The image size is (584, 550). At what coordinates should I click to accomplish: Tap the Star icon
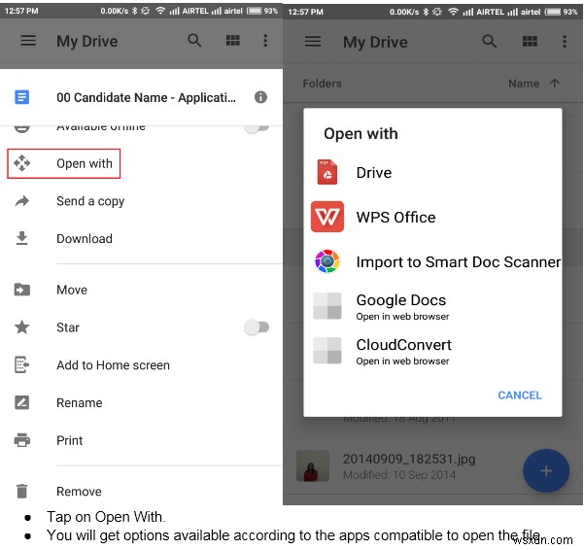coord(22,327)
